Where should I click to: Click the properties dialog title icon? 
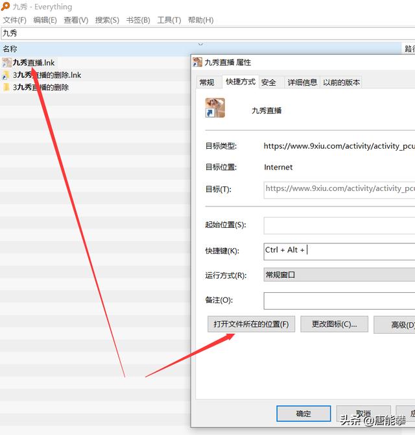click(198, 62)
